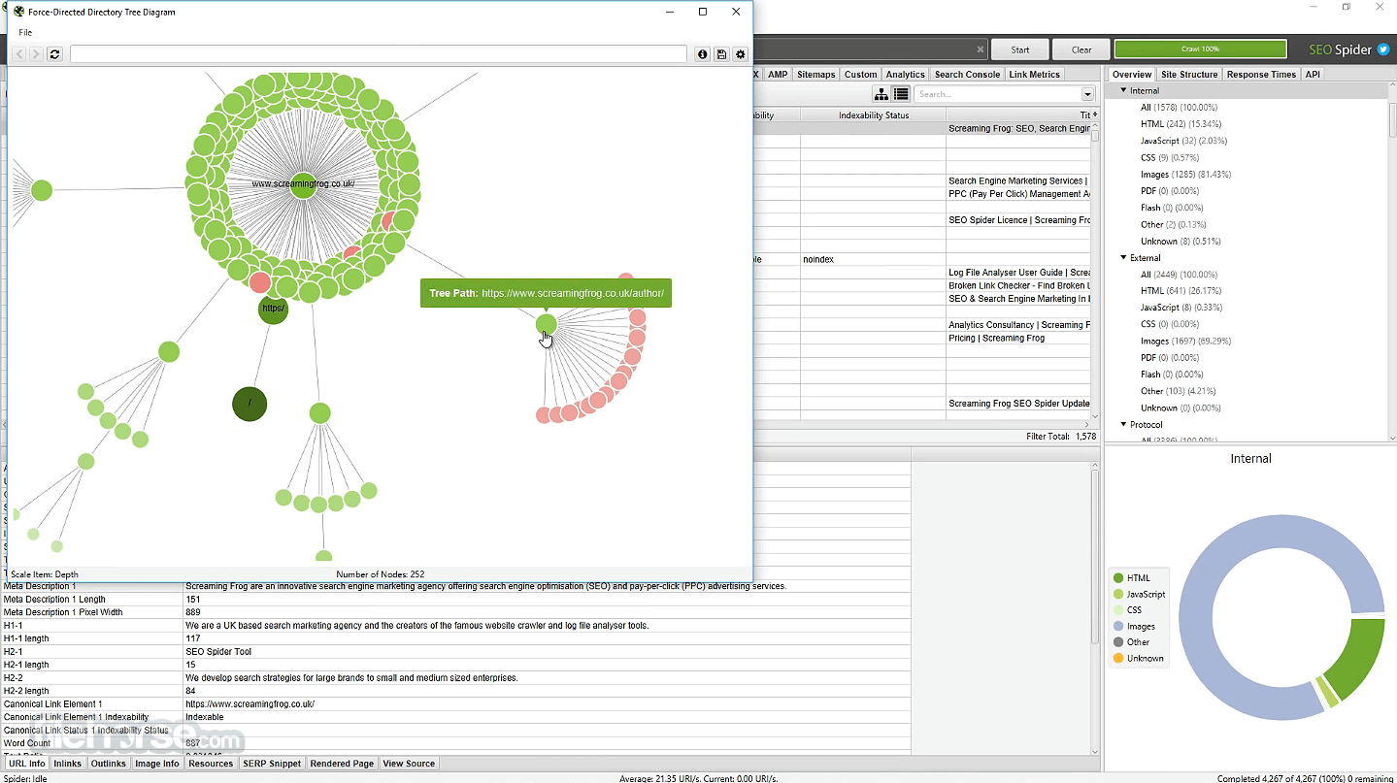Refresh the directory tree diagram

click(x=54, y=54)
